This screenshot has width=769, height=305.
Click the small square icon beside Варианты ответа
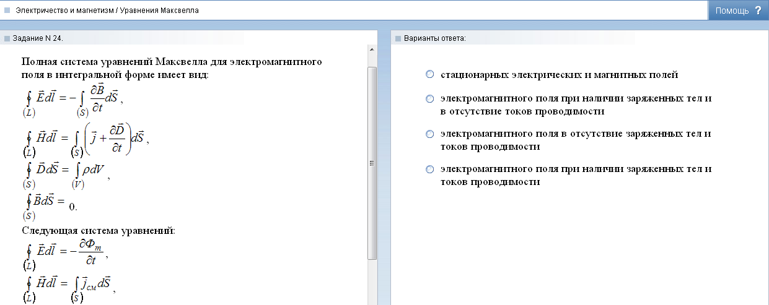click(398, 39)
